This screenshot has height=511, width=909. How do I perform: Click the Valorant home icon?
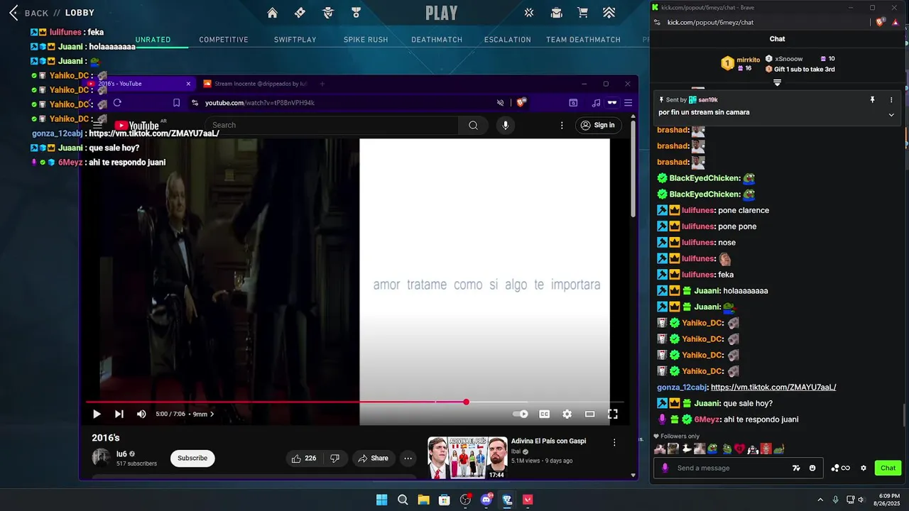(273, 13)
